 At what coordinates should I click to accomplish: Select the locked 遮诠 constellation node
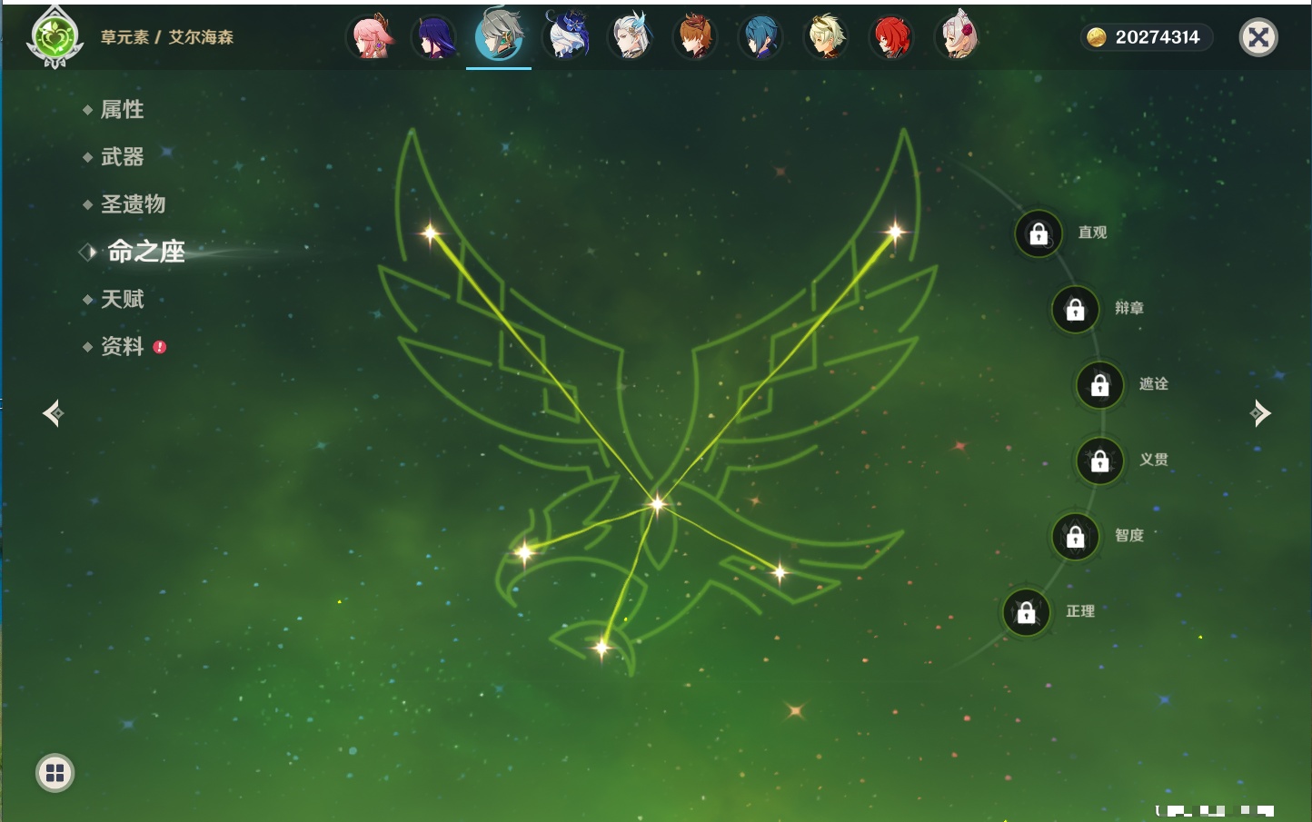click(1099, 385)
